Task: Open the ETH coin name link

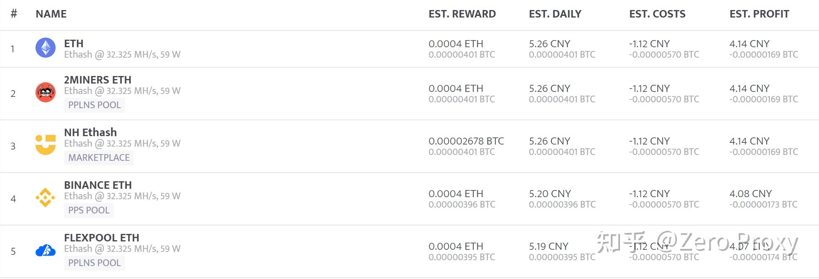Action: [x=74, y=43]
